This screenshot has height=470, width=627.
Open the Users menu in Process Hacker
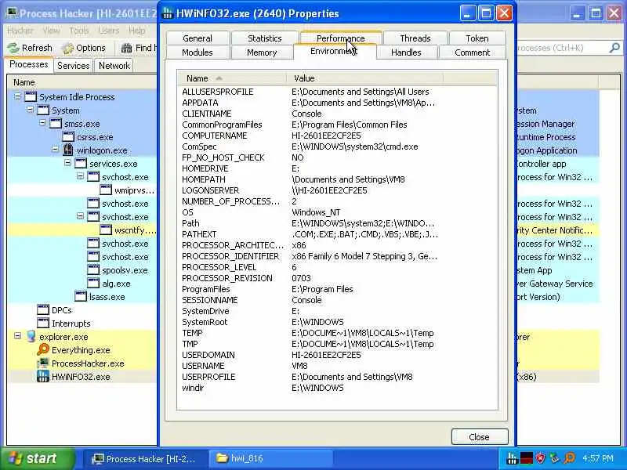pyautogui.click(x=108, y=31)
